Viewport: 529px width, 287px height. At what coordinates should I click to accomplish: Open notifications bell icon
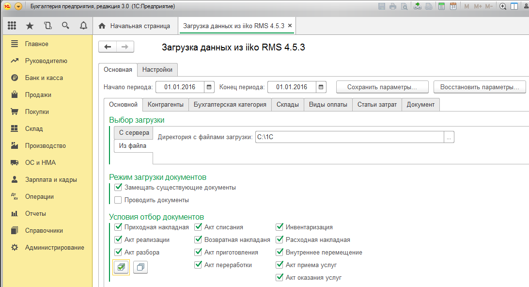[83, 26]
